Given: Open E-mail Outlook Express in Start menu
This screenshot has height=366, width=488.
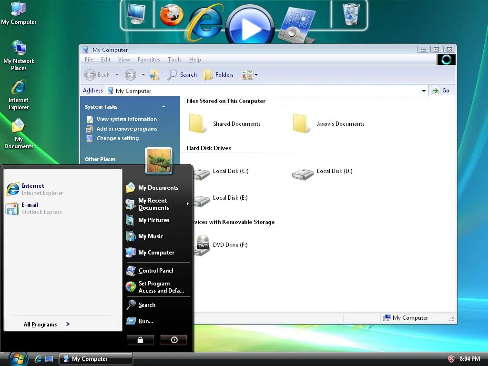Looking at the screenshot, I should [x=34, y=208].
